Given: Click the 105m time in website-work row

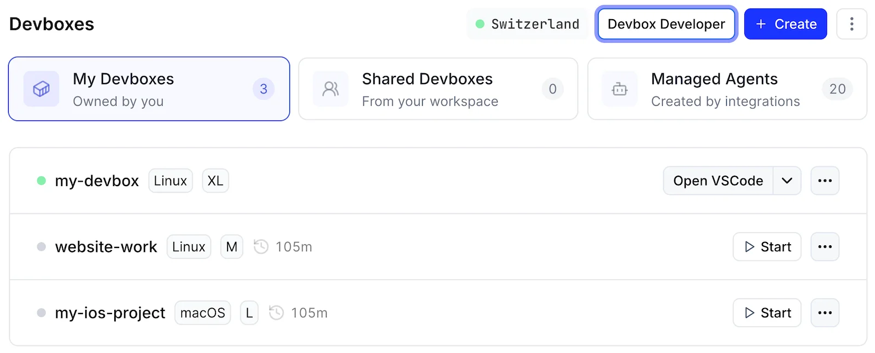Looking at the screenshot, I should point(294,247).
